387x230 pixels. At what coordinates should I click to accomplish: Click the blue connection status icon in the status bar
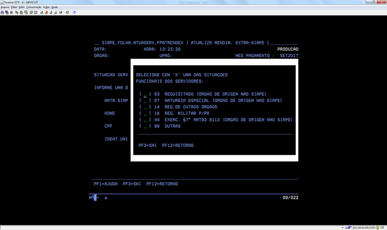(348, 227)
